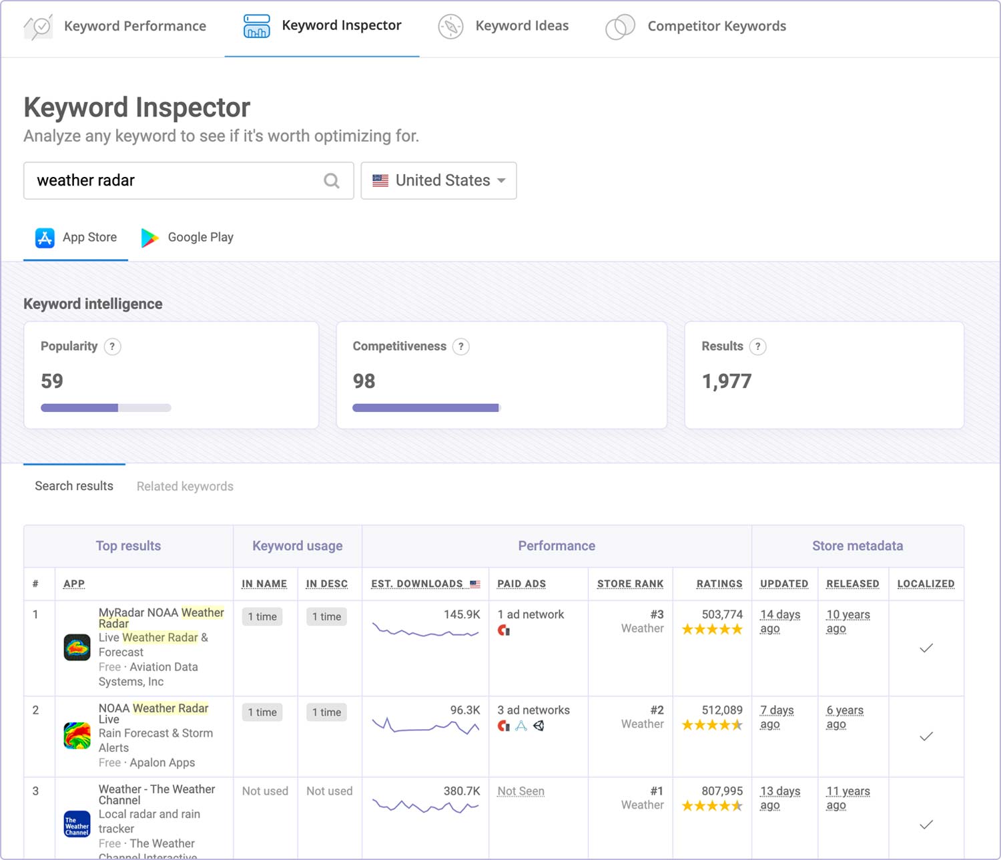
Task: Click the 1,977 results value
Action: coord(727,381)
